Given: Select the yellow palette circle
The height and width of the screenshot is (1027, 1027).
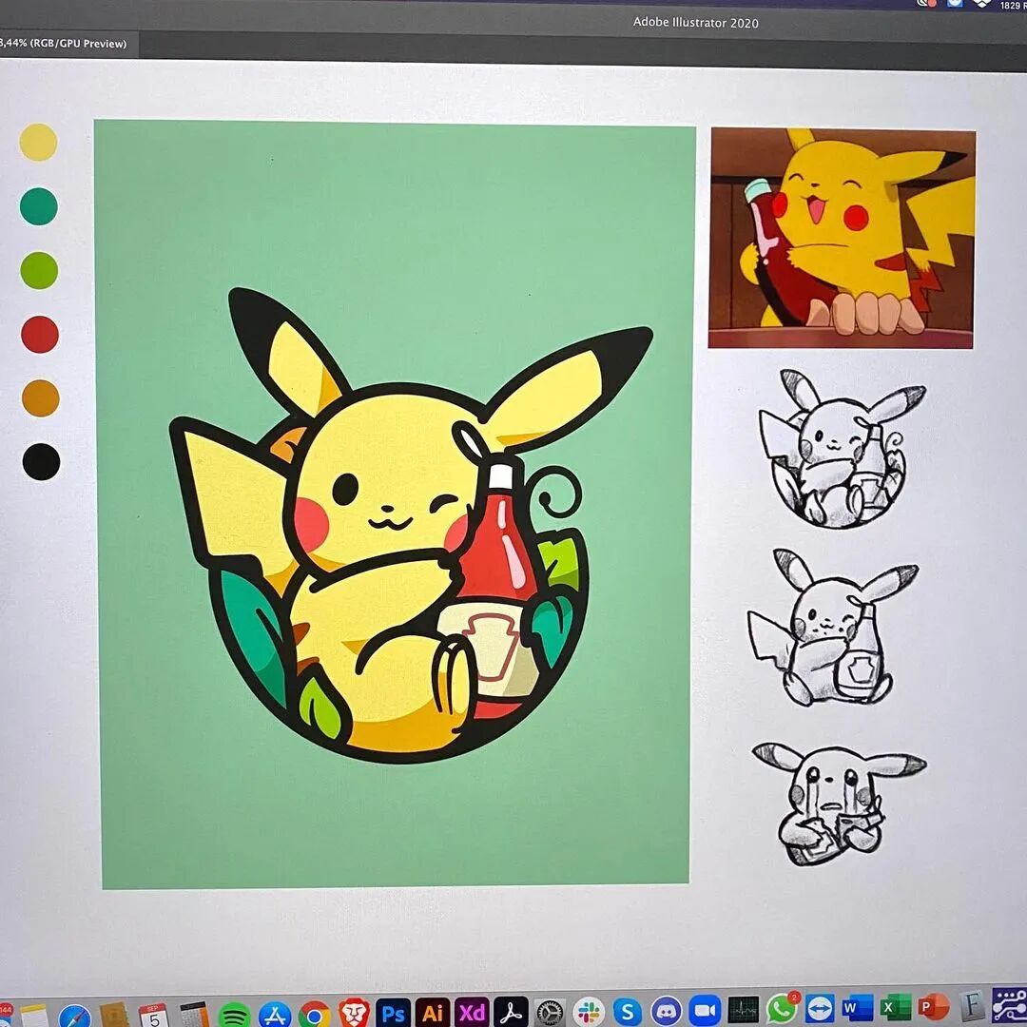Looking at the screenshot, I should pyautogui.click(x=39, y=142).
